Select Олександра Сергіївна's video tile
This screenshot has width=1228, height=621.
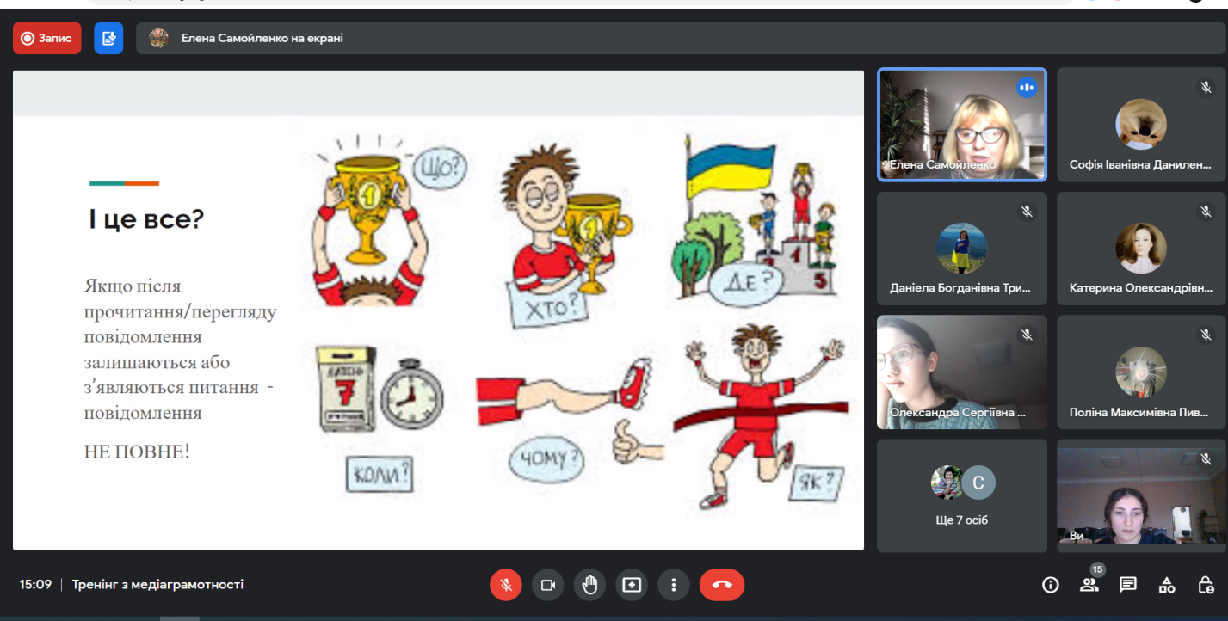[x=962, y=372]
